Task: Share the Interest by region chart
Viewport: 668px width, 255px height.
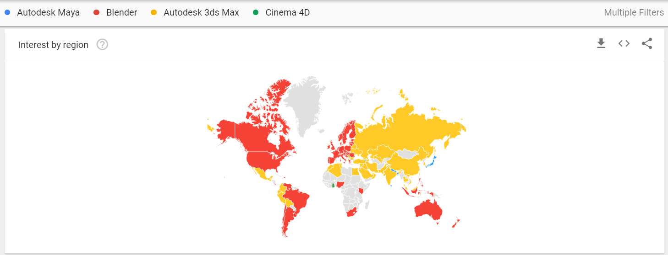Action: point(646,44)
